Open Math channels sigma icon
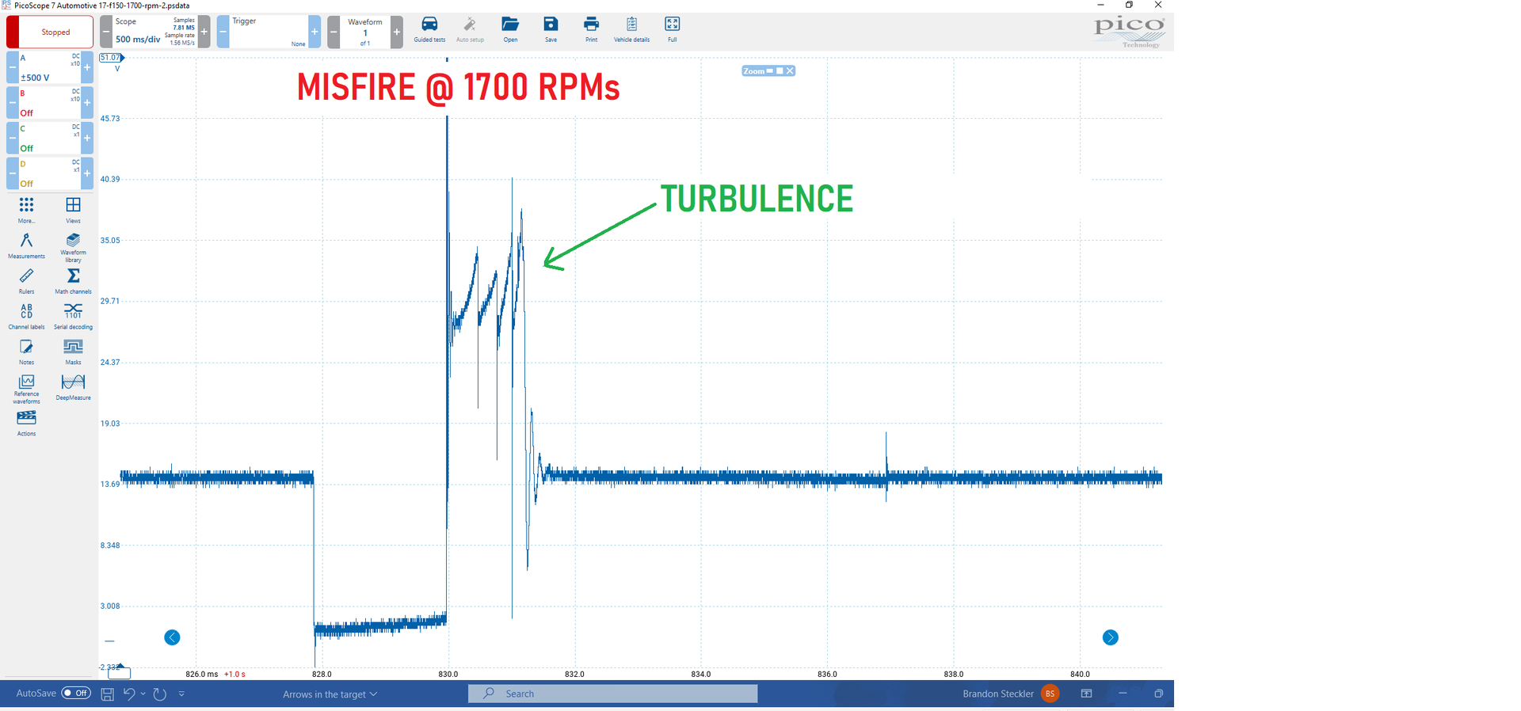The width and height of the screenshot is (1521, 711). click(73, 281)
